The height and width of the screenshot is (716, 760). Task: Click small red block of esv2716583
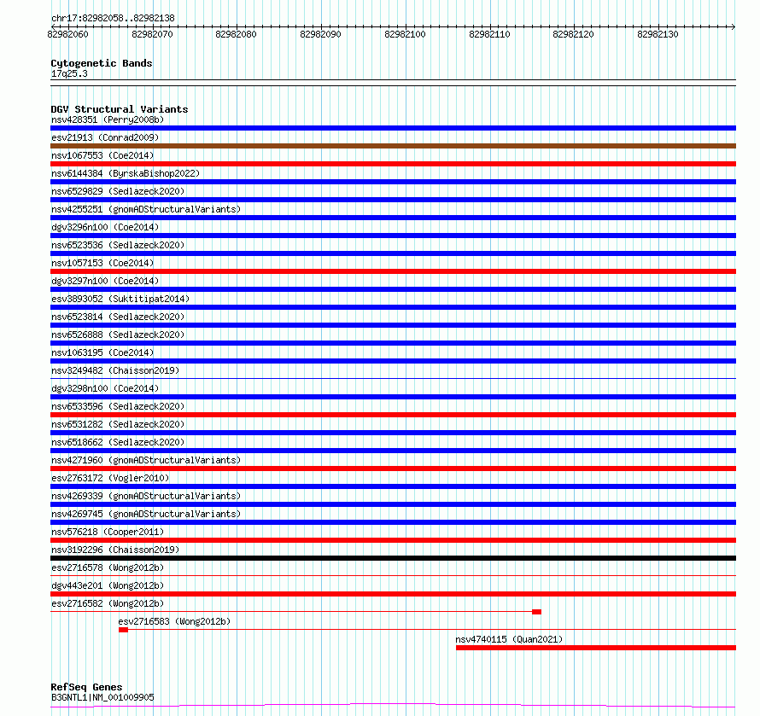click(x=123, y=630)
